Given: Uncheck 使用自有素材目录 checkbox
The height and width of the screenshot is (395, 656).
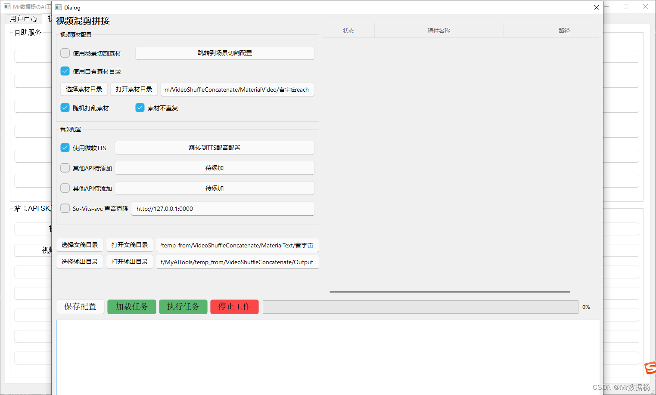Looking at the screenshot, I should pos(65,71).
